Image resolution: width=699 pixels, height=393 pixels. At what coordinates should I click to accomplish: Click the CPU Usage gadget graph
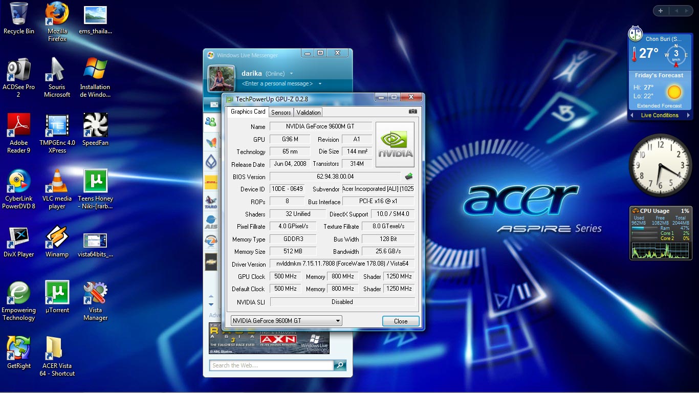[660, 251]
